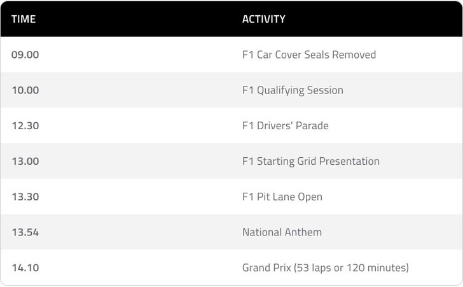Click the words 'Grand Prix' in the last row

click(266, 268)
